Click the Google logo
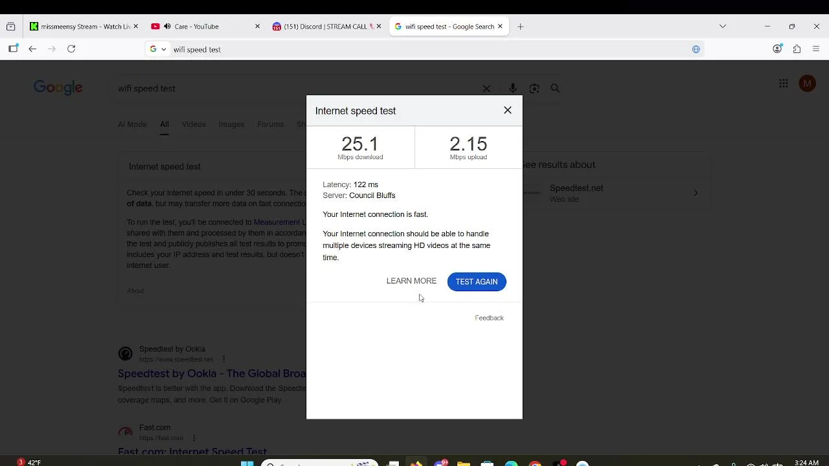Viewport: 829px width, 466px height. (x=58, y=88)
